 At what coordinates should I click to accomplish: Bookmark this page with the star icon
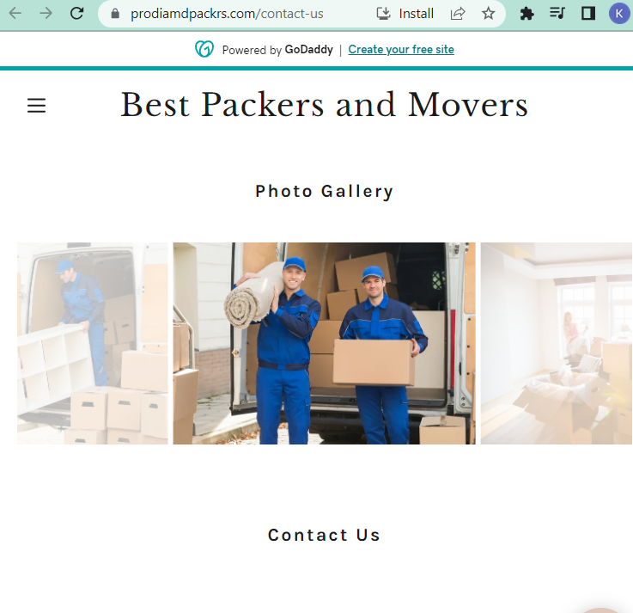click(488, 14)
